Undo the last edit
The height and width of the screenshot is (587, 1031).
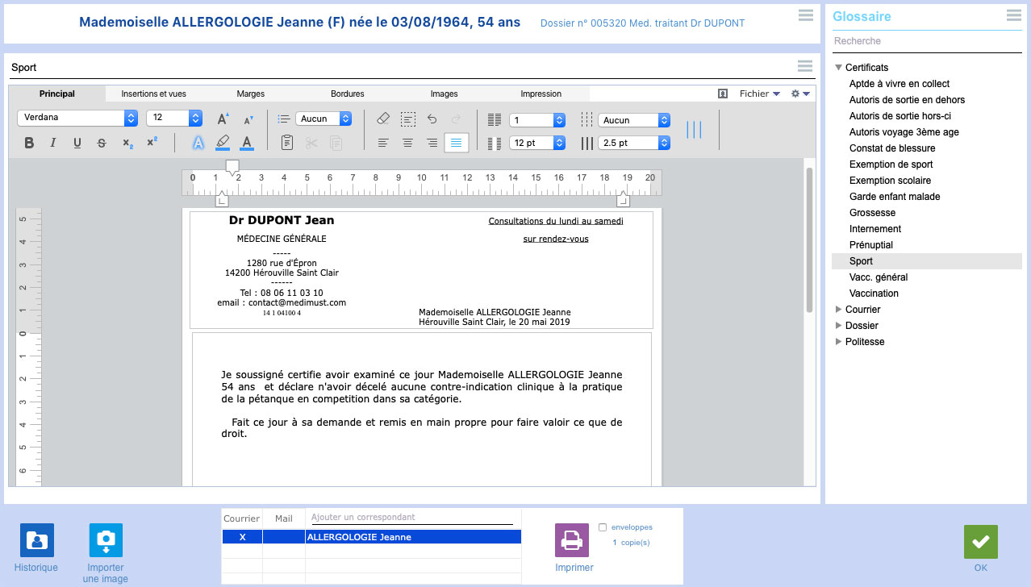432,119
